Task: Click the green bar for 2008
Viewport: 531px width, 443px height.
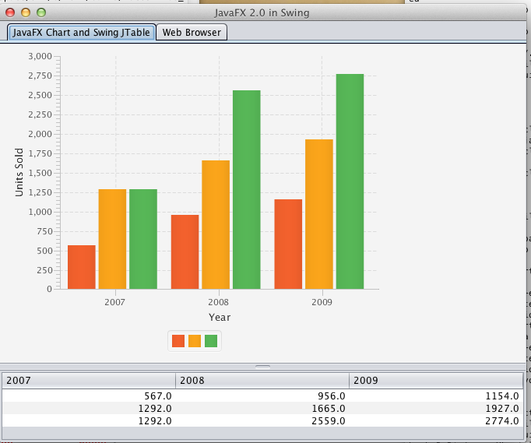Action: 247,189
